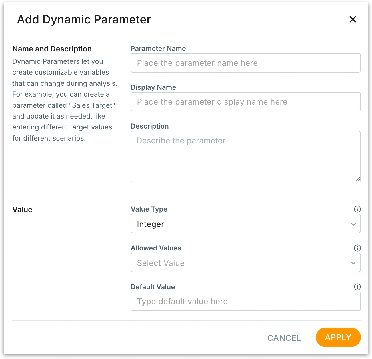Click inside the Description text area

[x=245, y=157]
